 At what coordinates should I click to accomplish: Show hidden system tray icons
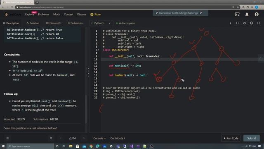coord(243,146)
